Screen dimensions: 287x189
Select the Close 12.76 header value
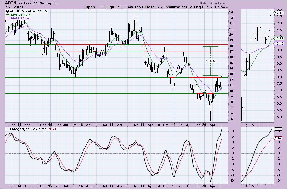154,7
